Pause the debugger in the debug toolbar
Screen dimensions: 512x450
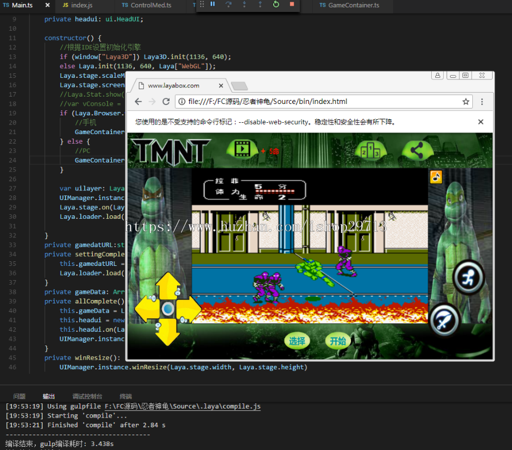213,4
